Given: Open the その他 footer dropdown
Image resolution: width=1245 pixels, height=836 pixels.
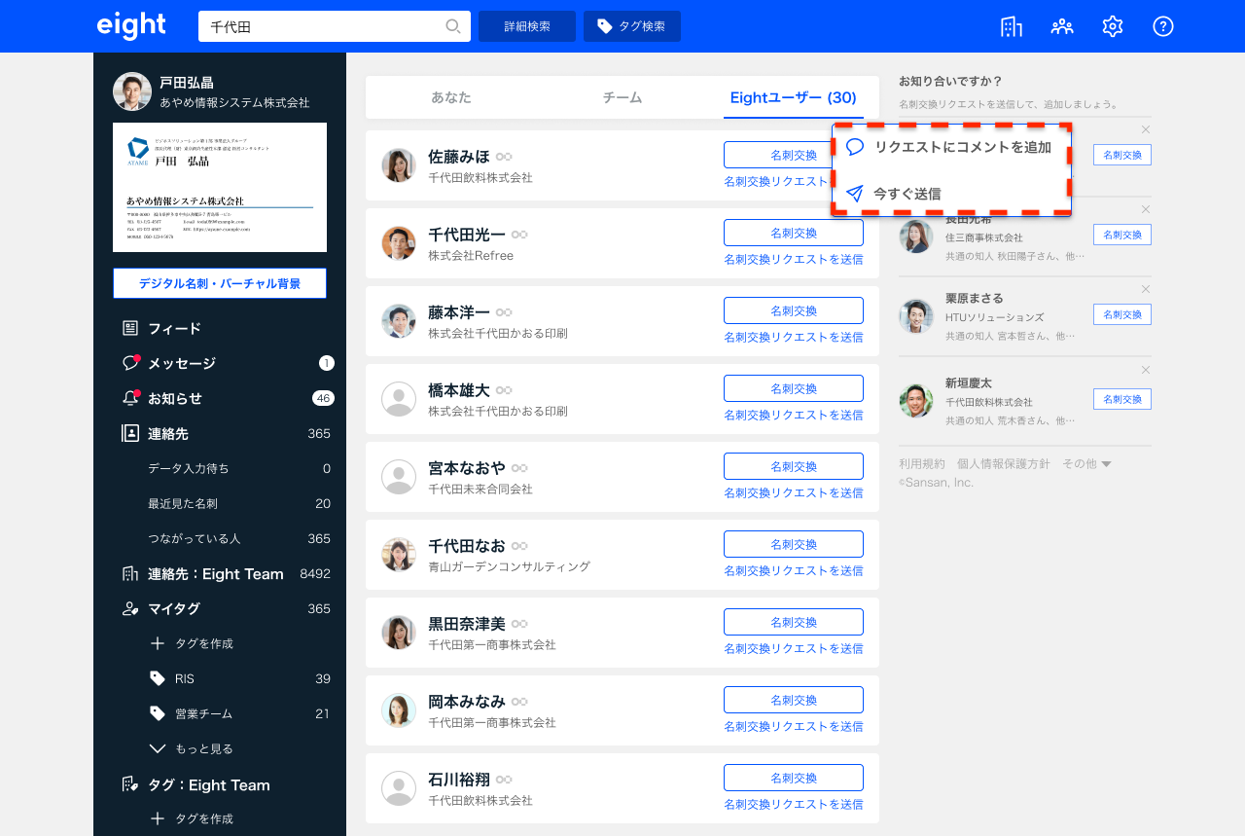Looking at the screenshot, I should pos(1086,464).
